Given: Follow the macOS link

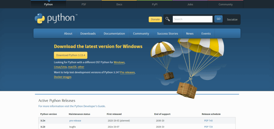Looking at the screenshot, I should (x=72, y=67).
